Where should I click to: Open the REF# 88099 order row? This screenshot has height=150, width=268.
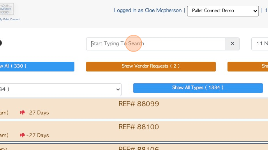134,108
